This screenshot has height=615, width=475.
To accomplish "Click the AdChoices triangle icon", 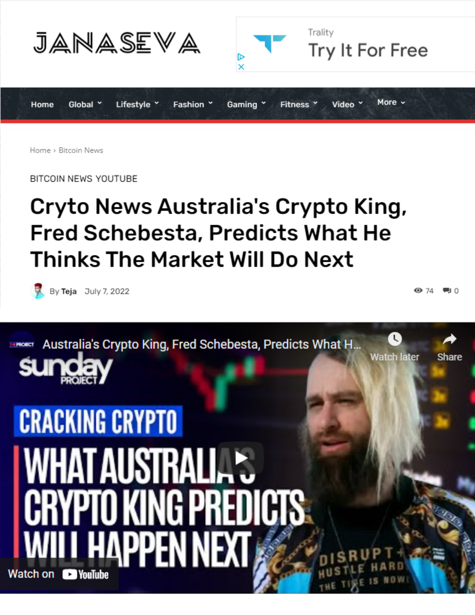I will [241, 57].
